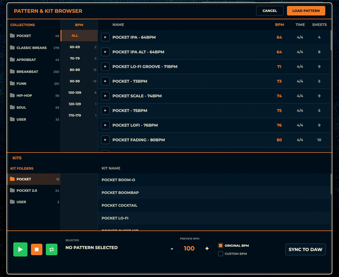This screenshot has height=277, width=339.
Task: Select the Pocket Lo-Fi kit
Action: (214, 218)
